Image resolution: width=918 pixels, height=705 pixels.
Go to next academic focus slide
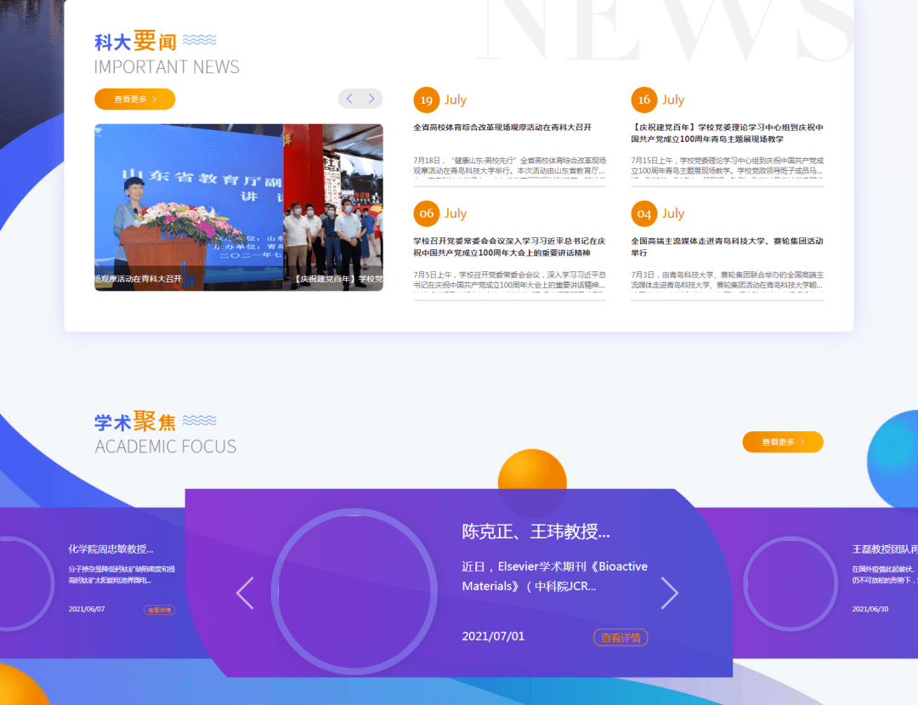(x=670, y=593)
